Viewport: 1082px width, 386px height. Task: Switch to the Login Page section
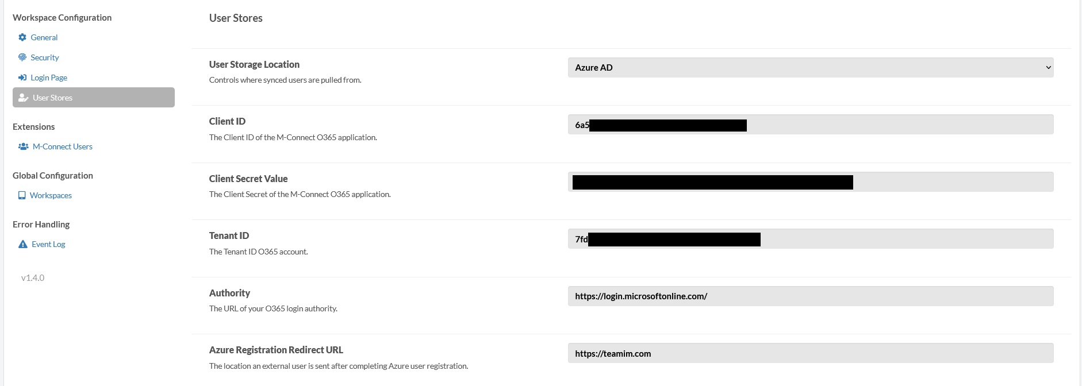(49, 77)
